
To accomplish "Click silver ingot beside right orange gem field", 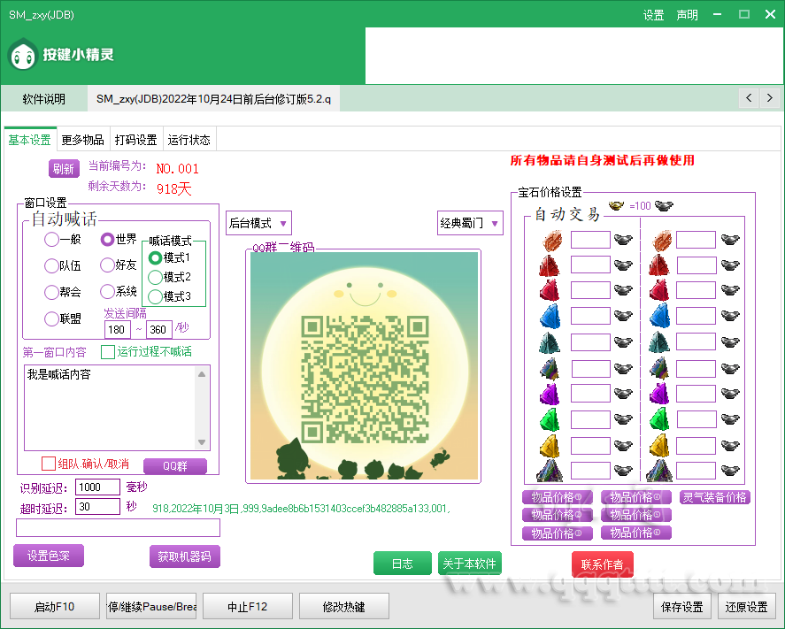I will tap(730, 240).
